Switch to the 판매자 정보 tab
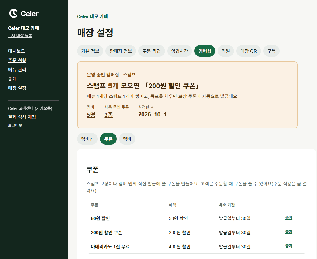This screenshot has height=259, width=317. 121,51
